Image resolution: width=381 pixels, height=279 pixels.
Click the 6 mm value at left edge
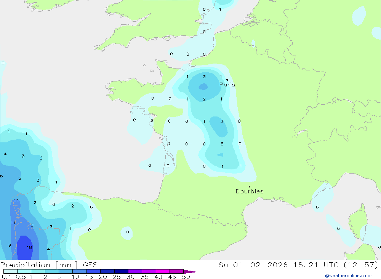[x=1, y=176]
